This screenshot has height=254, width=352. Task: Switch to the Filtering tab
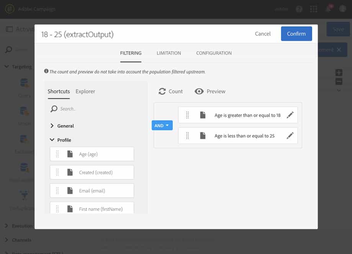pyautogui.click(x=131, y=53)
